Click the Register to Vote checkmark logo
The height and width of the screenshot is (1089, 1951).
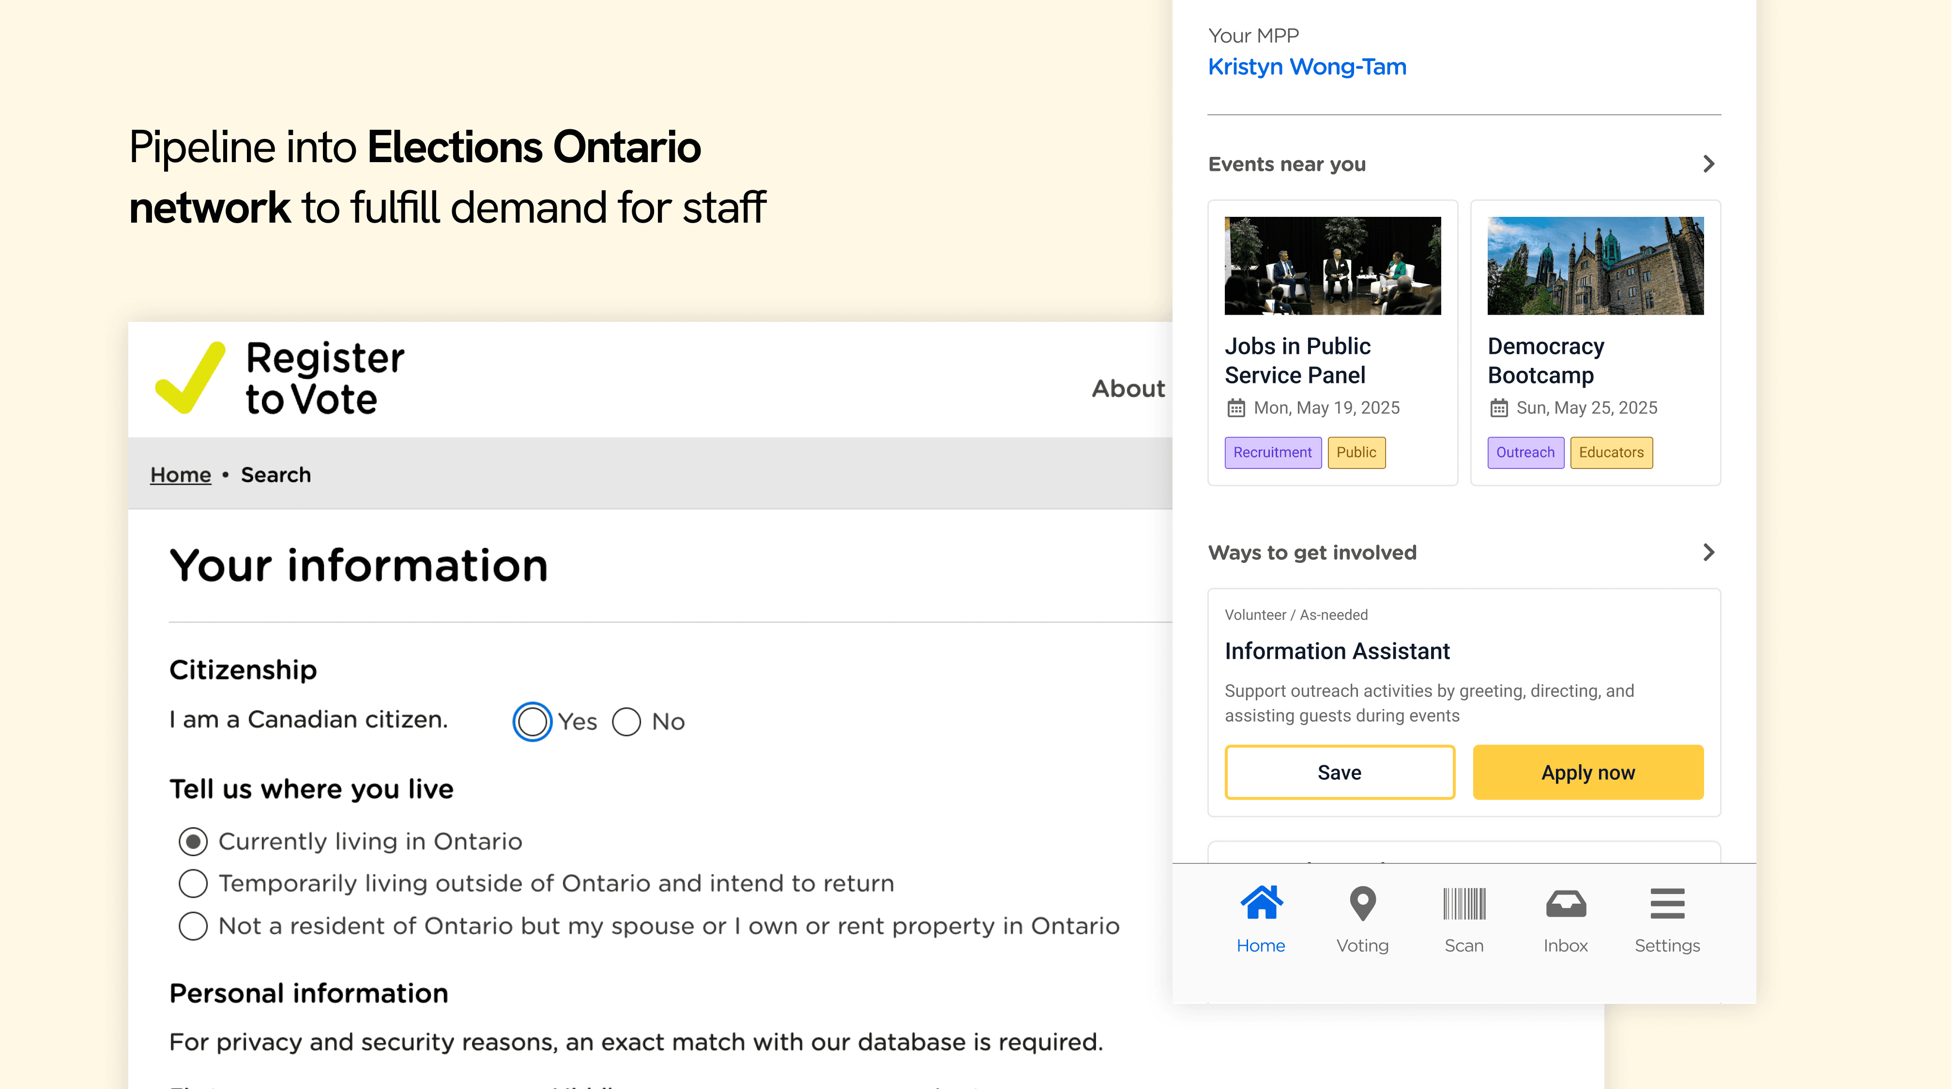pos(190,377)
